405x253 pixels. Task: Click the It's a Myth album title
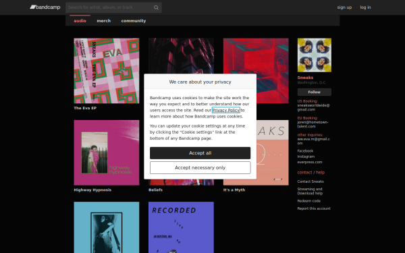(x=234, y=190)
